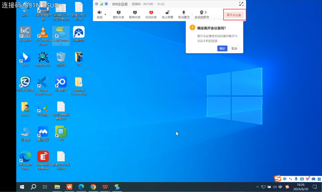Show hidden tray icons chevron
Screen dimensions: 322x192
(257, 187)
